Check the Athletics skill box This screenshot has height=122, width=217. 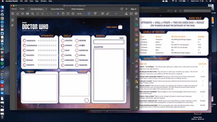pyautogui.click(x=63, y=41)
